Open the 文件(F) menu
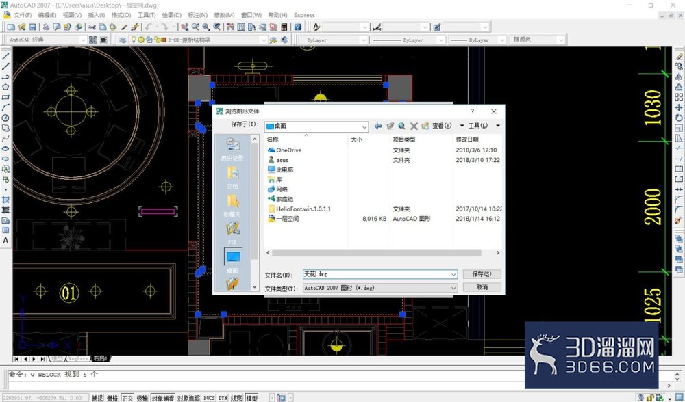 [x=23, y=15]
